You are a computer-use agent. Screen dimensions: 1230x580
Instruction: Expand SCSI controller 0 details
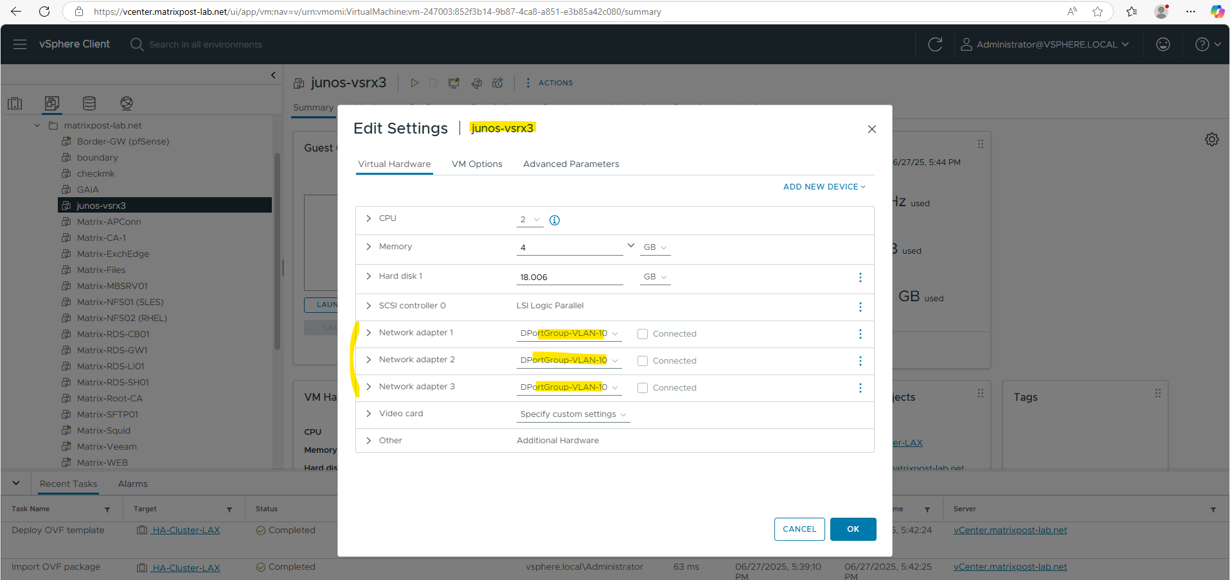[368, 306]
